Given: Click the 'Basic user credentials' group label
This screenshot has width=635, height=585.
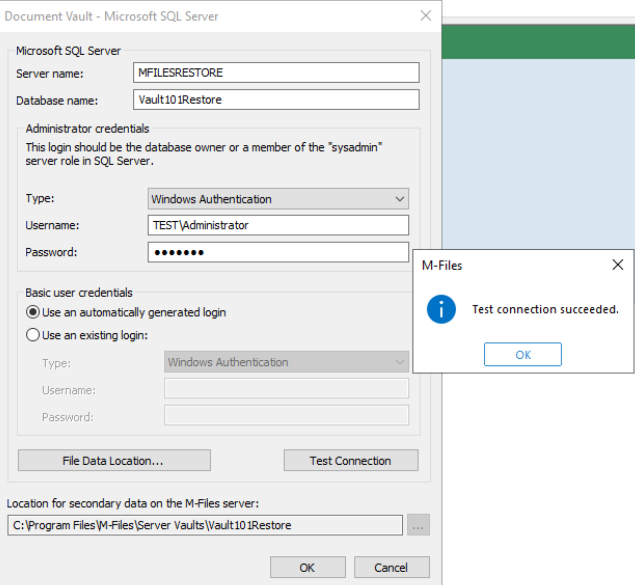Looking at the screenshot, I should point(79,293).
